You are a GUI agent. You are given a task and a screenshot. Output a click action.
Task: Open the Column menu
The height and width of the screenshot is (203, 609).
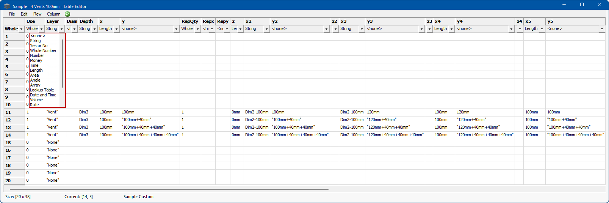53,14
